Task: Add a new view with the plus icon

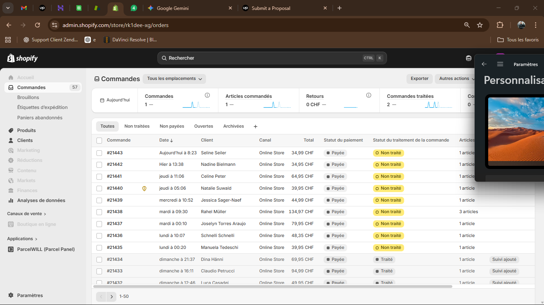Action: [255, 126]
